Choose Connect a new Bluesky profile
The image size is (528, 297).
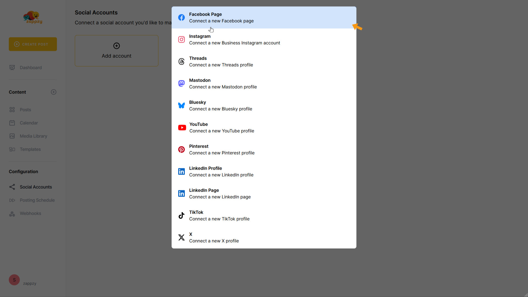(264, 106)
